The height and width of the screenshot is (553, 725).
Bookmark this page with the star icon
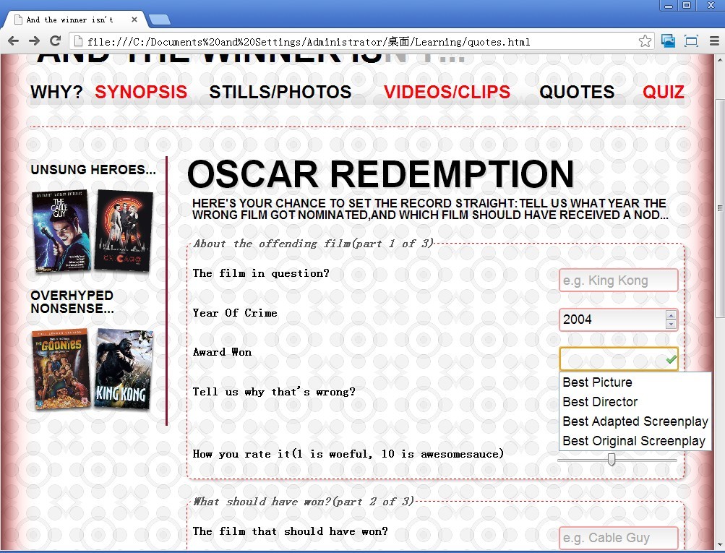pos(645,41)
